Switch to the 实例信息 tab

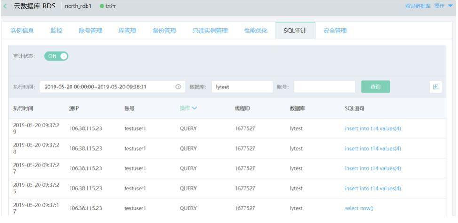click(22, 31)
